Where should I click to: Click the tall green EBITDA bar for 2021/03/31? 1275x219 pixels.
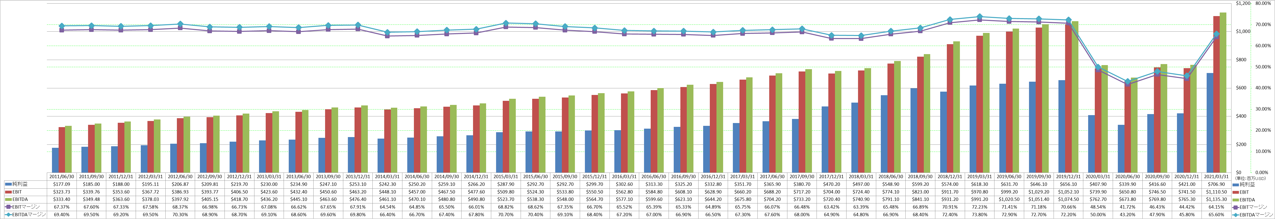pos(1223,93)
